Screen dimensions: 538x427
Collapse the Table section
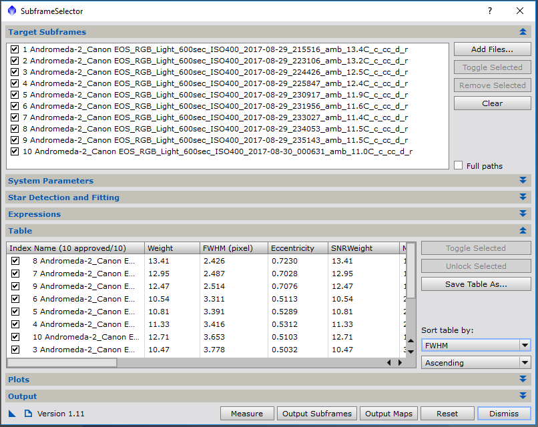tap(523, 230)
